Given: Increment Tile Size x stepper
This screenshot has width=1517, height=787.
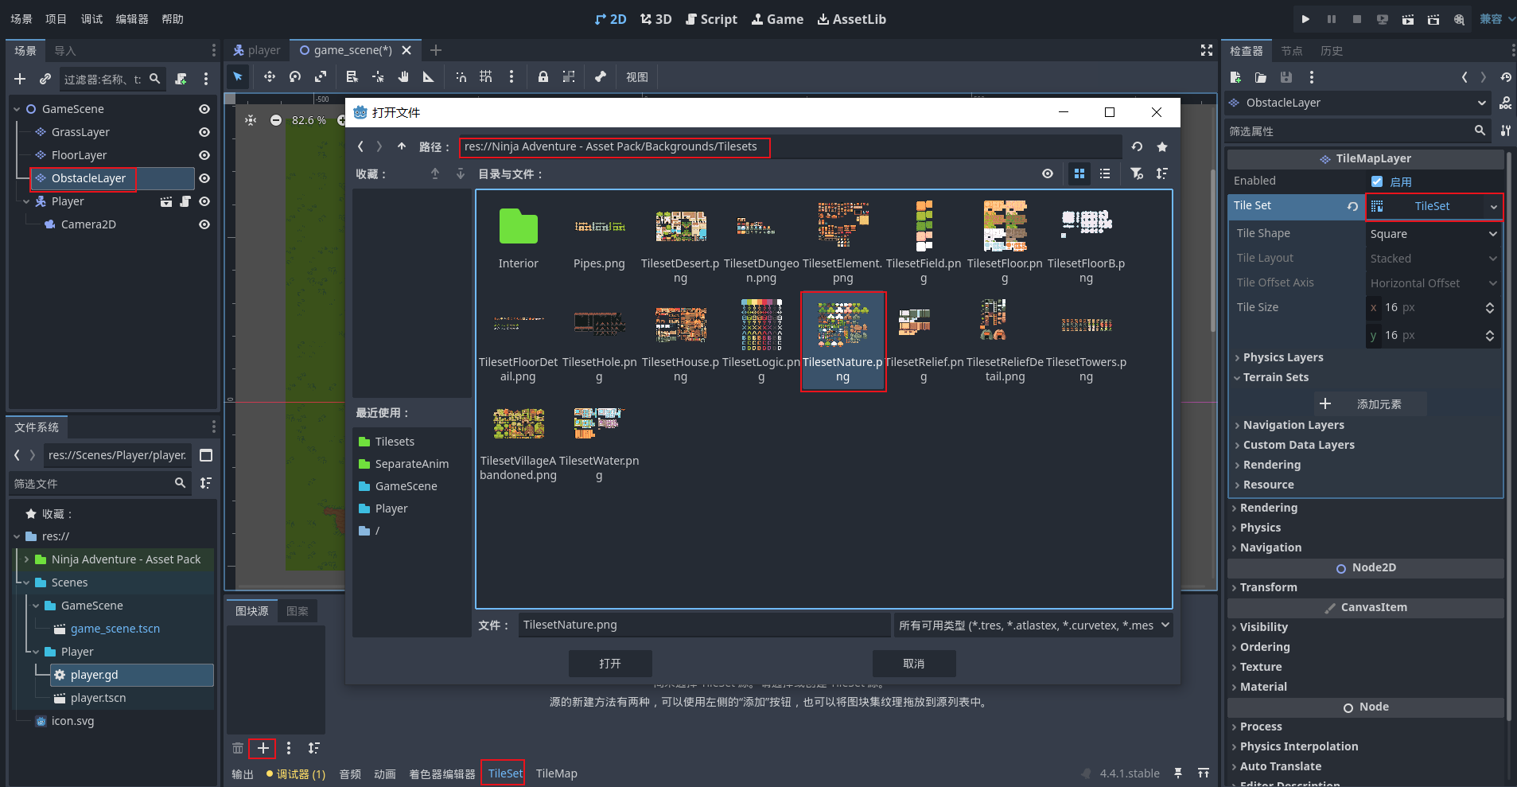Looking at the screenshot, I should [x=1489, y=304].
